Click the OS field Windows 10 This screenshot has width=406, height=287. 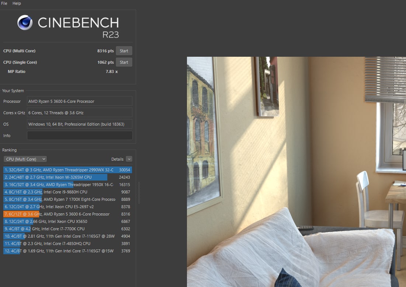coord(80,124)
